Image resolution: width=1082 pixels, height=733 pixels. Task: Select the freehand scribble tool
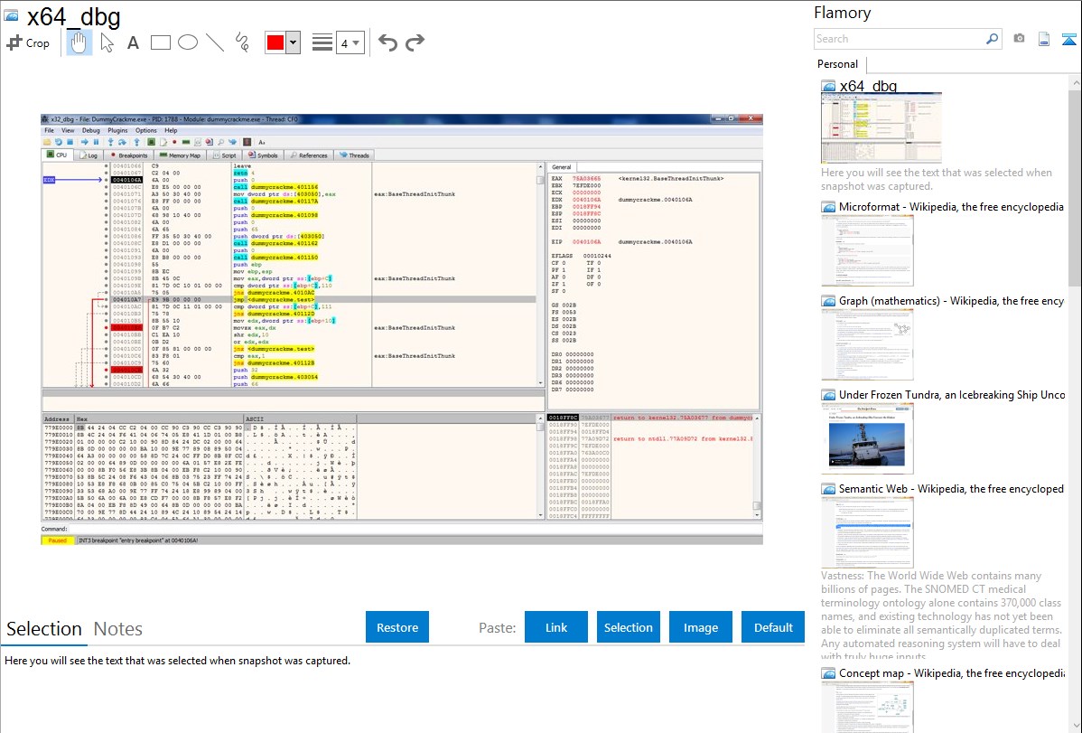coord(242,42)
